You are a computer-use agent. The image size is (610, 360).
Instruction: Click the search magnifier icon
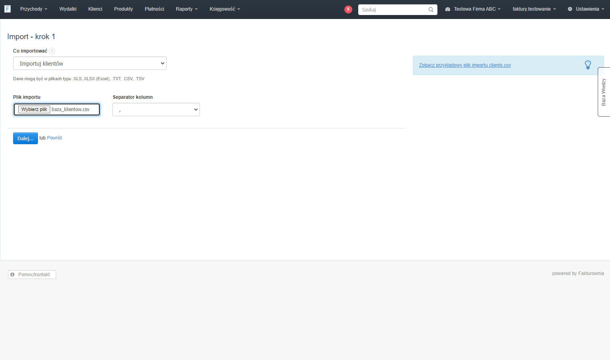(x=431, y=9)
